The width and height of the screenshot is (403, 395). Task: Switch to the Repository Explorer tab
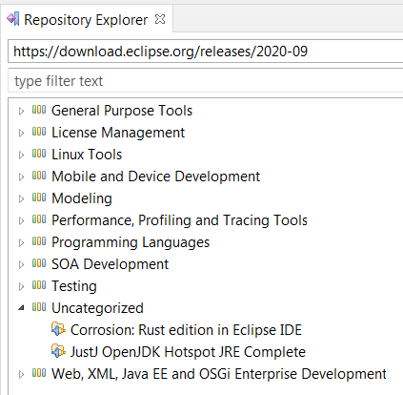coord(86,20)
